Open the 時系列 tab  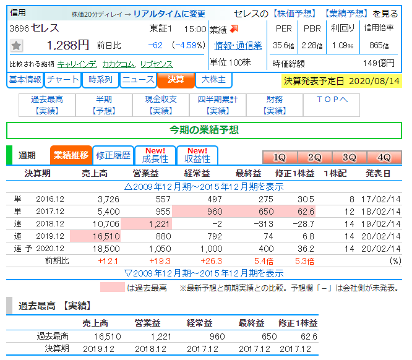coord(100,80)
